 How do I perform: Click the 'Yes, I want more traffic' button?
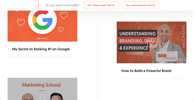(x=101, y=5)
